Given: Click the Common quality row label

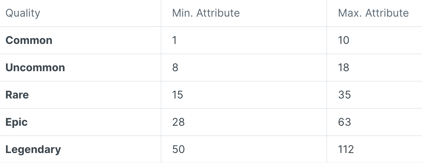Looking at the screenshot, I should pos(29,41).
